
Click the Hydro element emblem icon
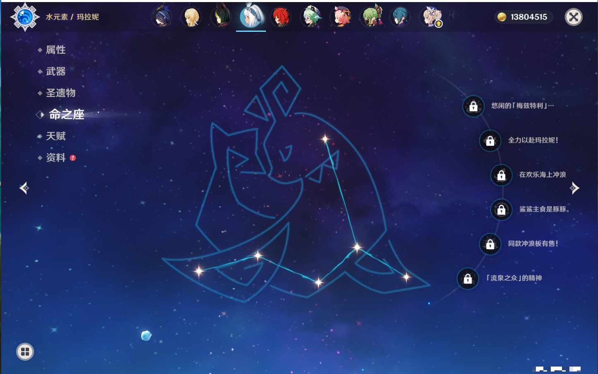click(25, 17)
